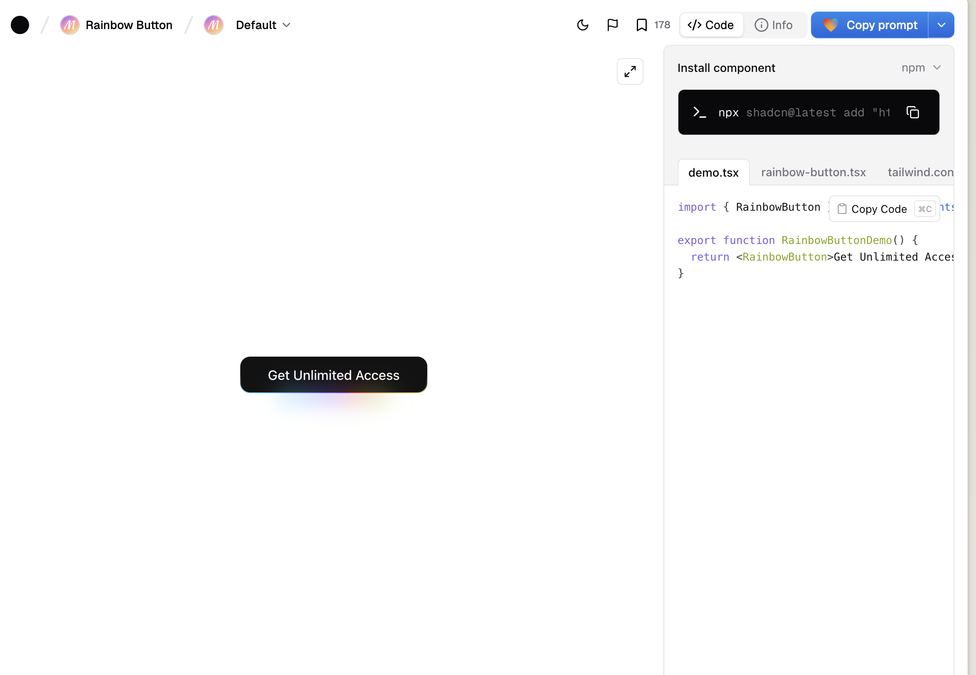976x675 pixels.
Task: Toggle dark mode with the moon icon
Action: pos(582,25)
